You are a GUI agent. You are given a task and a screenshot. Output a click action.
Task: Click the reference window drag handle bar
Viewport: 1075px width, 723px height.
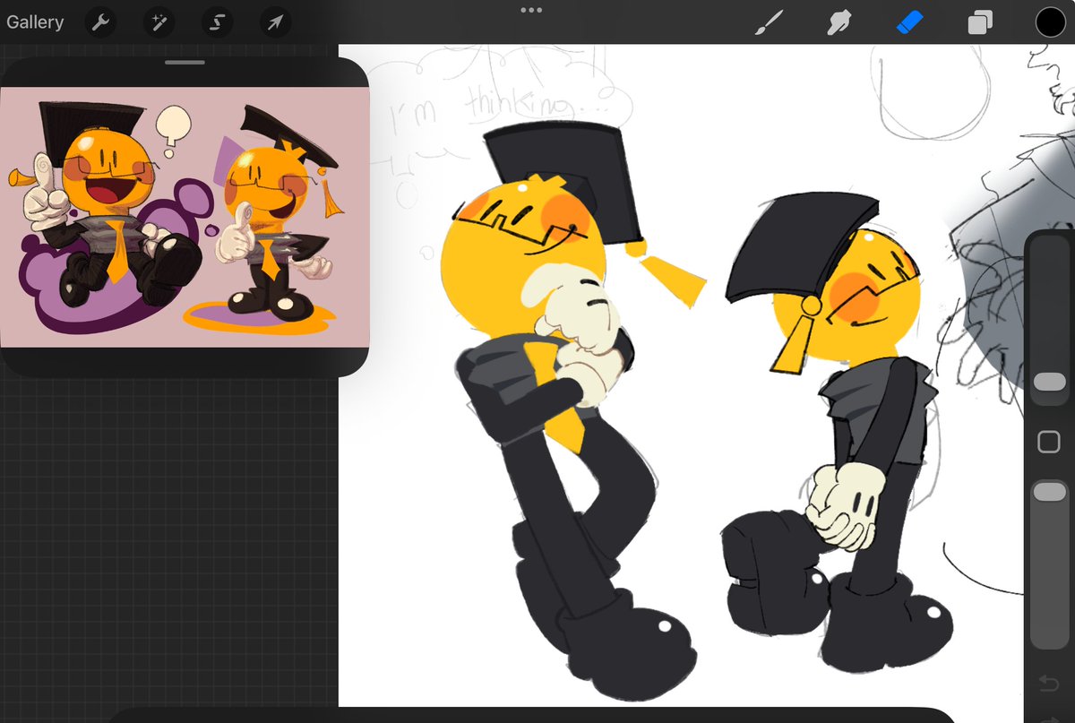click(x=185, y=63)
